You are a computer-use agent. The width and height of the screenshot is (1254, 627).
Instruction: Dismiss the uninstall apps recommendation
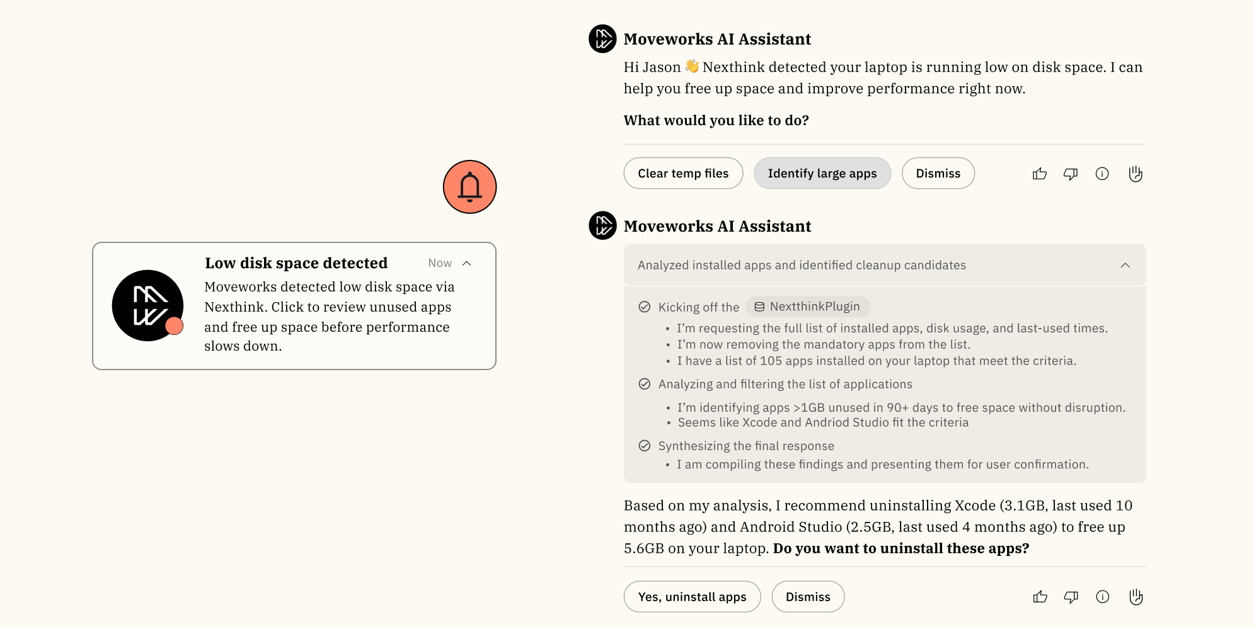(808, 597)
